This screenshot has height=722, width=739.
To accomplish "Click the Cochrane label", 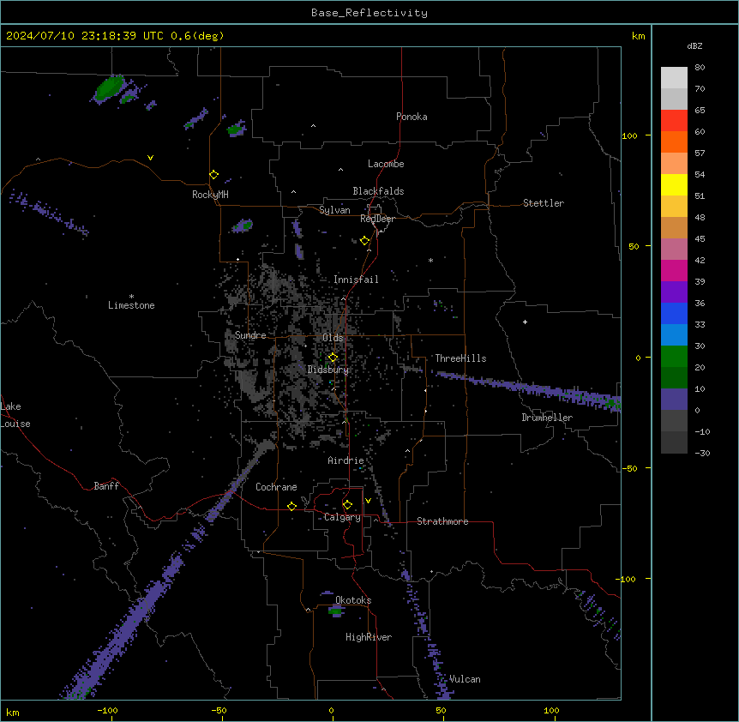I will pos(276,487).
